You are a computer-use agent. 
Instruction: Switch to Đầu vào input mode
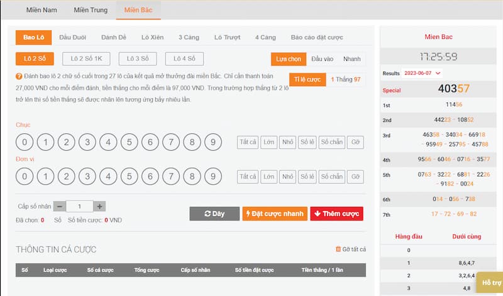pos(322,59)
